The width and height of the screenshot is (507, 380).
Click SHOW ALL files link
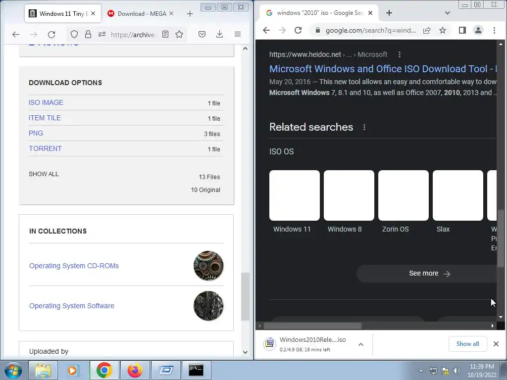click(x=44, y=174)
